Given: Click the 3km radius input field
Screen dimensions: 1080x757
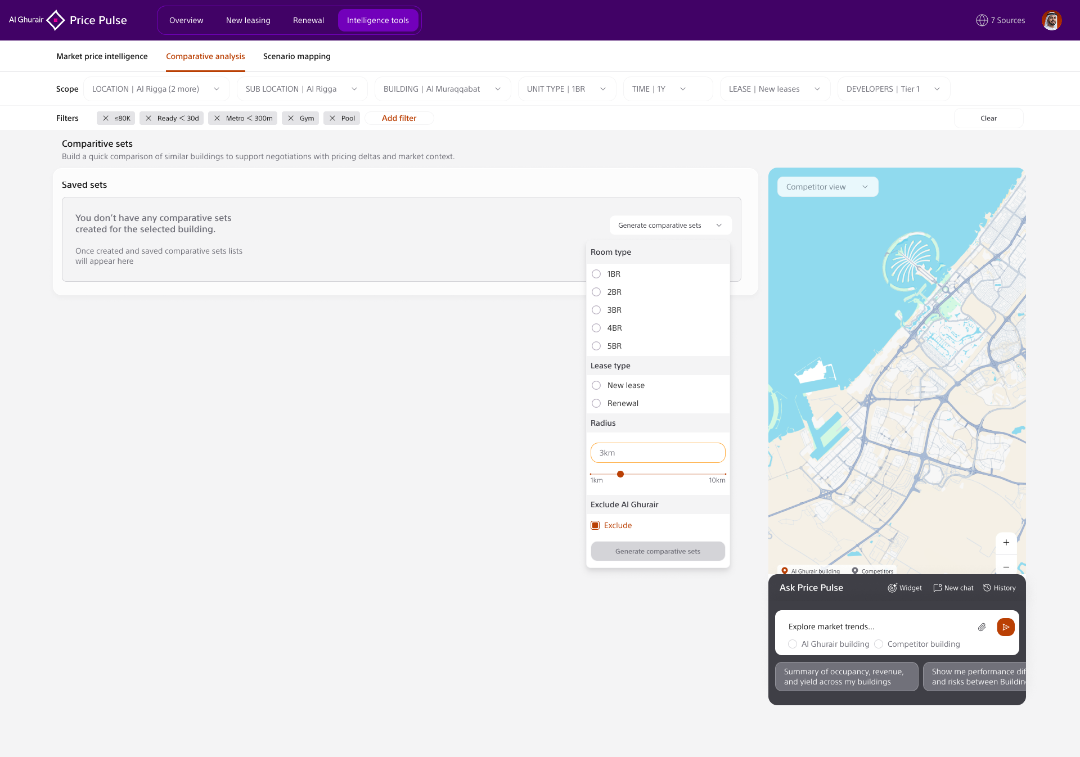Looking at the screenshot, I should [658, 453].
